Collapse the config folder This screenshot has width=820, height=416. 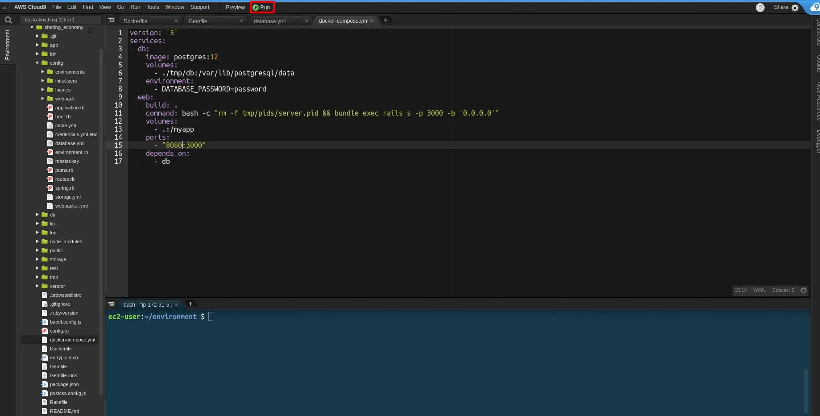37,63
